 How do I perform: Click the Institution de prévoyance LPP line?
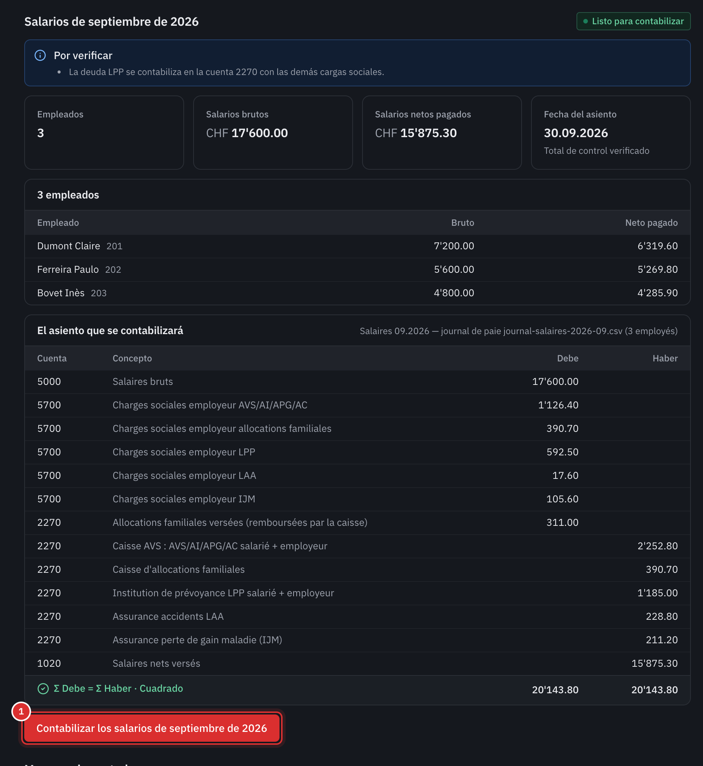(x=357, y=593)
